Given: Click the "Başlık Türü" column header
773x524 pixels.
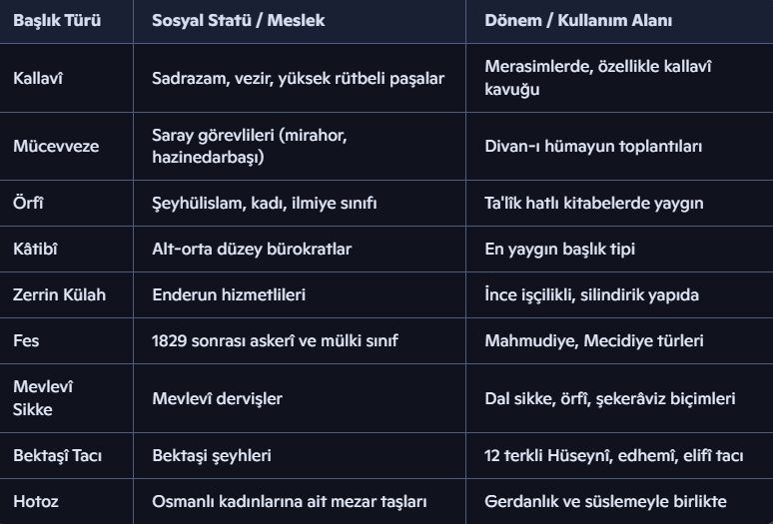Looking at the screenshot, I should tap(57, 20).
